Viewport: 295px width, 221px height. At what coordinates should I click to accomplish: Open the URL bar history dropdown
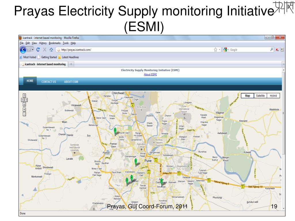pyautogui.click(x=220, y=50)
